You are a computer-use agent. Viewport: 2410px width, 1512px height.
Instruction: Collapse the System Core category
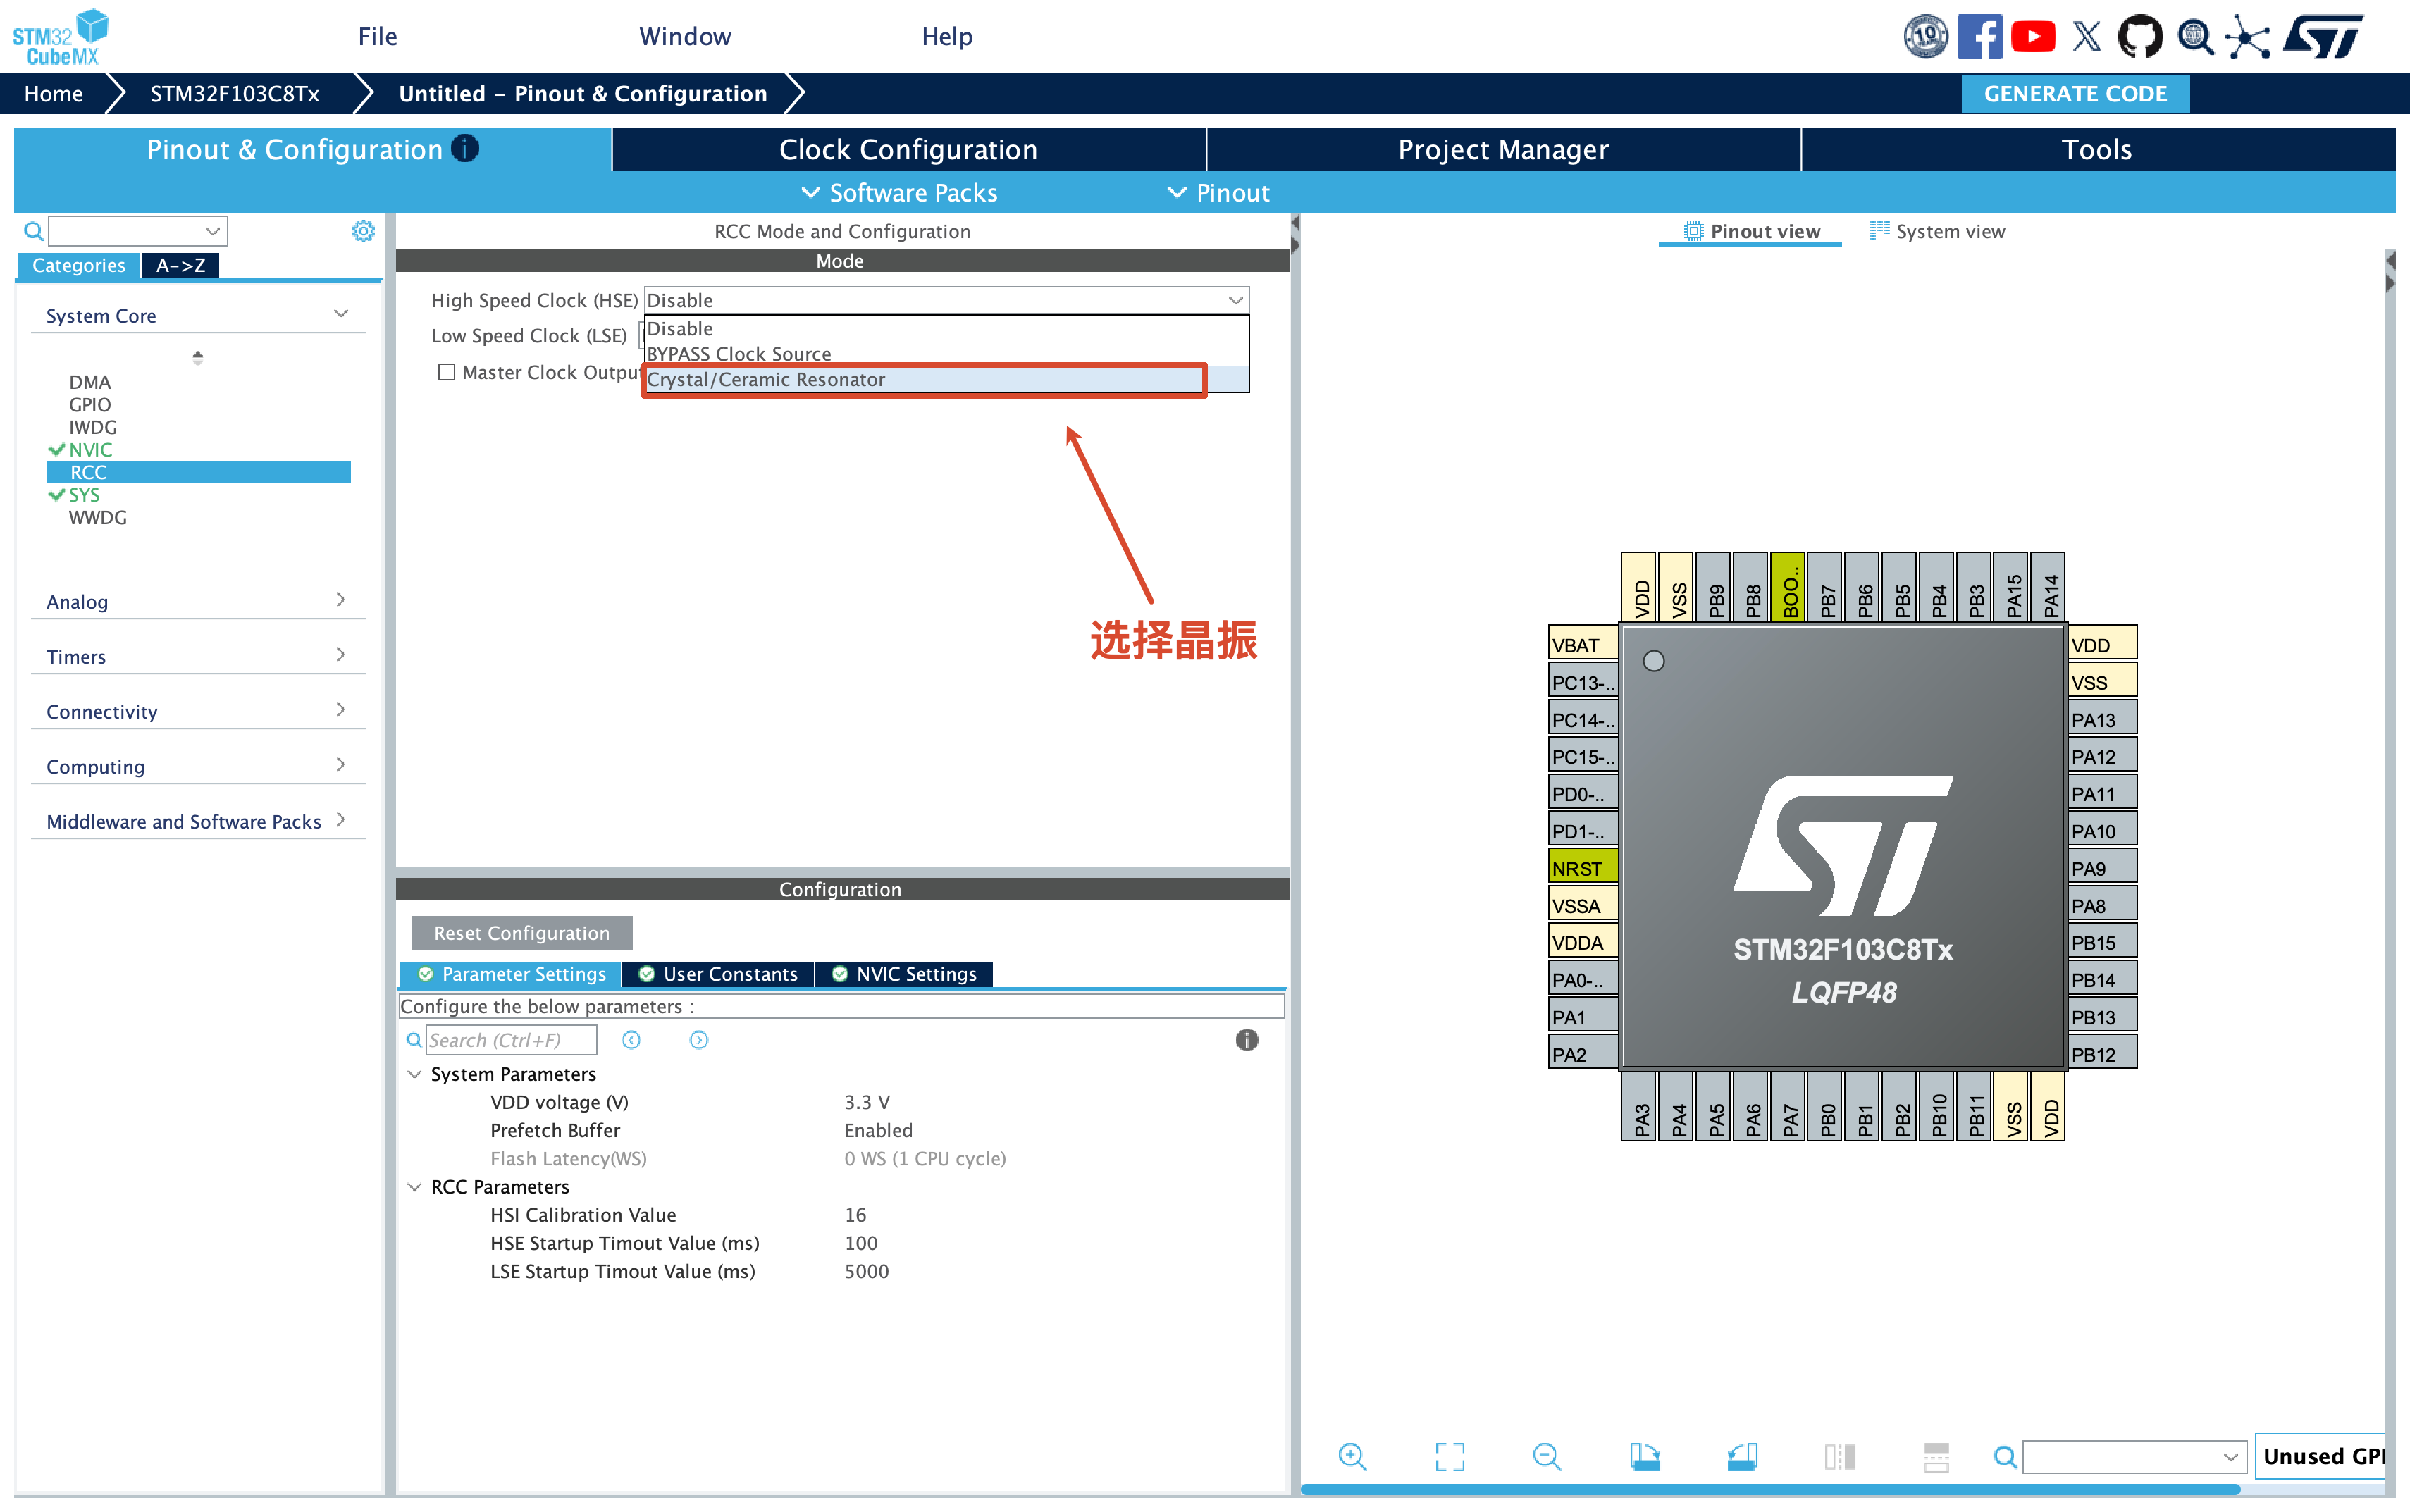click(x=198, y=315)
